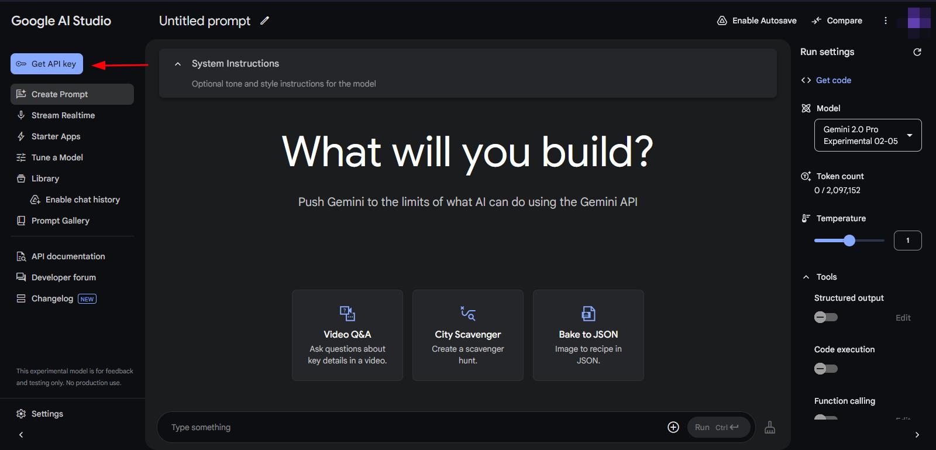This screenshot has width=936, height=450.
Task: Click the Library icon in the sidebar
Action: pyautogui.click(x=21, y=178)
